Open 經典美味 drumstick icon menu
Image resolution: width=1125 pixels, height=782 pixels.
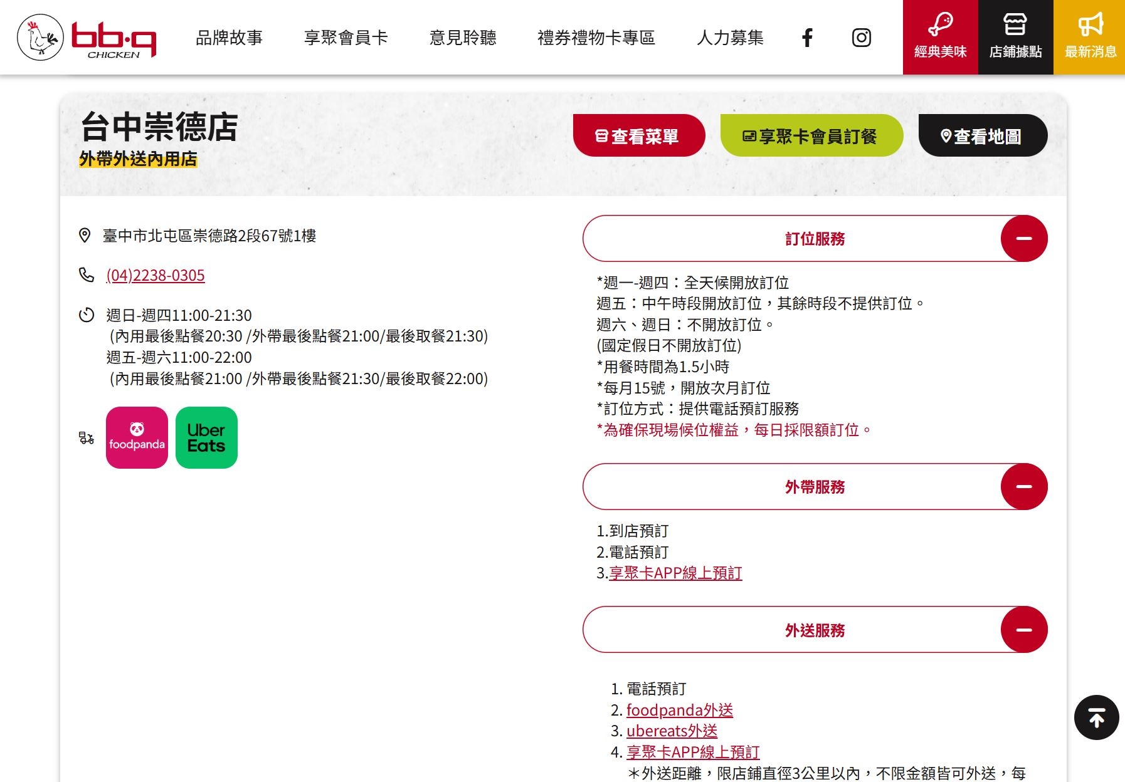[941, 37]
